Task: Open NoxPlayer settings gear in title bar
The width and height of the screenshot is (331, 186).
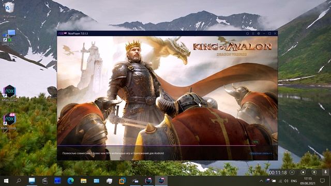Action: pyautogui.click(x=259, y=34)
